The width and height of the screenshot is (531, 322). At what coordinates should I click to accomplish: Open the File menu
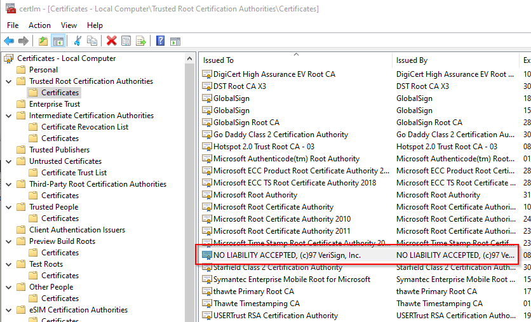(13, 25)
